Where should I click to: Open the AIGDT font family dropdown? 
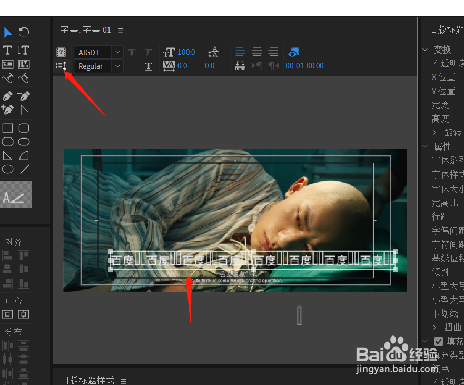coord(116,52)
